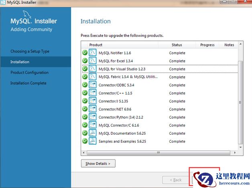This screenshot has width=252, height=188.
Task: Click the horizontal scrollbar thumb
Action: coord(159,152)
